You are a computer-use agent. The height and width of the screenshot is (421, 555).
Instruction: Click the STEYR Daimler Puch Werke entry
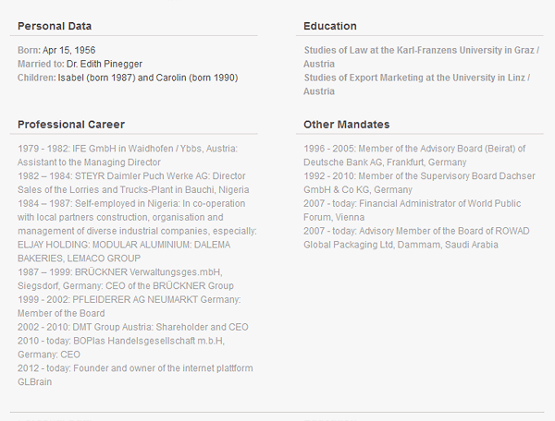[x=133, y=183]
